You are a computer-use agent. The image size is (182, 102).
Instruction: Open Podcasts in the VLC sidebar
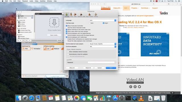click(x=22, y=37)
